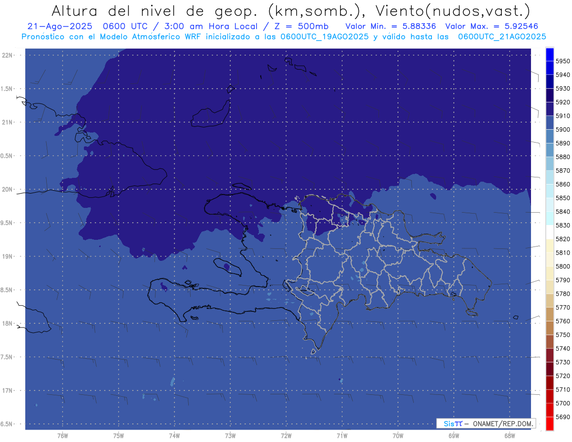
Task: Click the 5860 colorbar value
Action: [562, 184]
